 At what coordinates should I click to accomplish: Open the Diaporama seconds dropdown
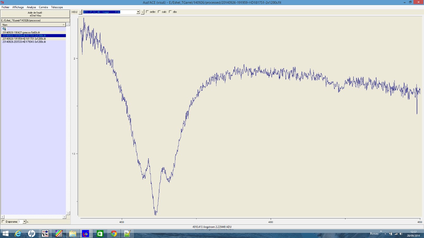point(24,222)
